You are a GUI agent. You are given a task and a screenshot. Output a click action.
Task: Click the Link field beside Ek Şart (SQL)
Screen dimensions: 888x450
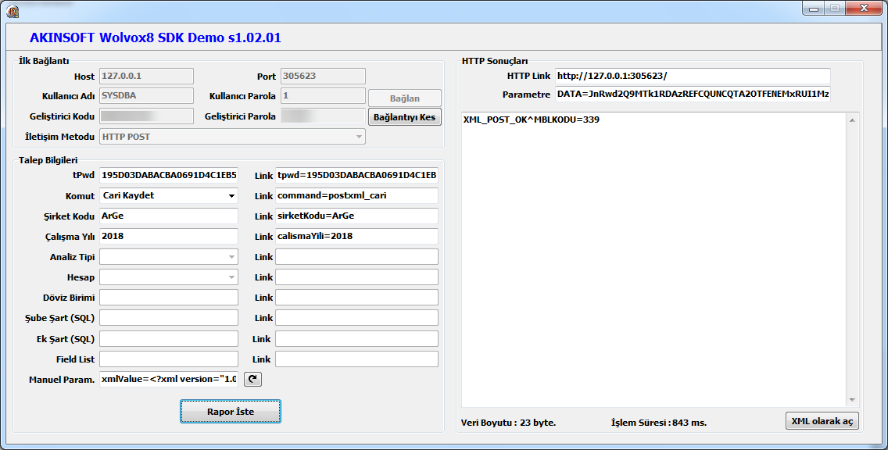356,338
